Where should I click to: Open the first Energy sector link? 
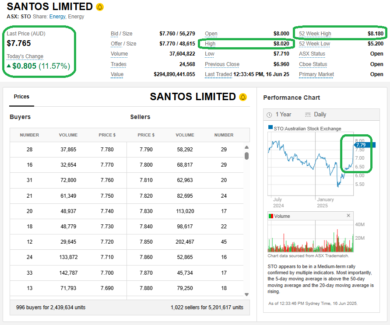point(57,17)
